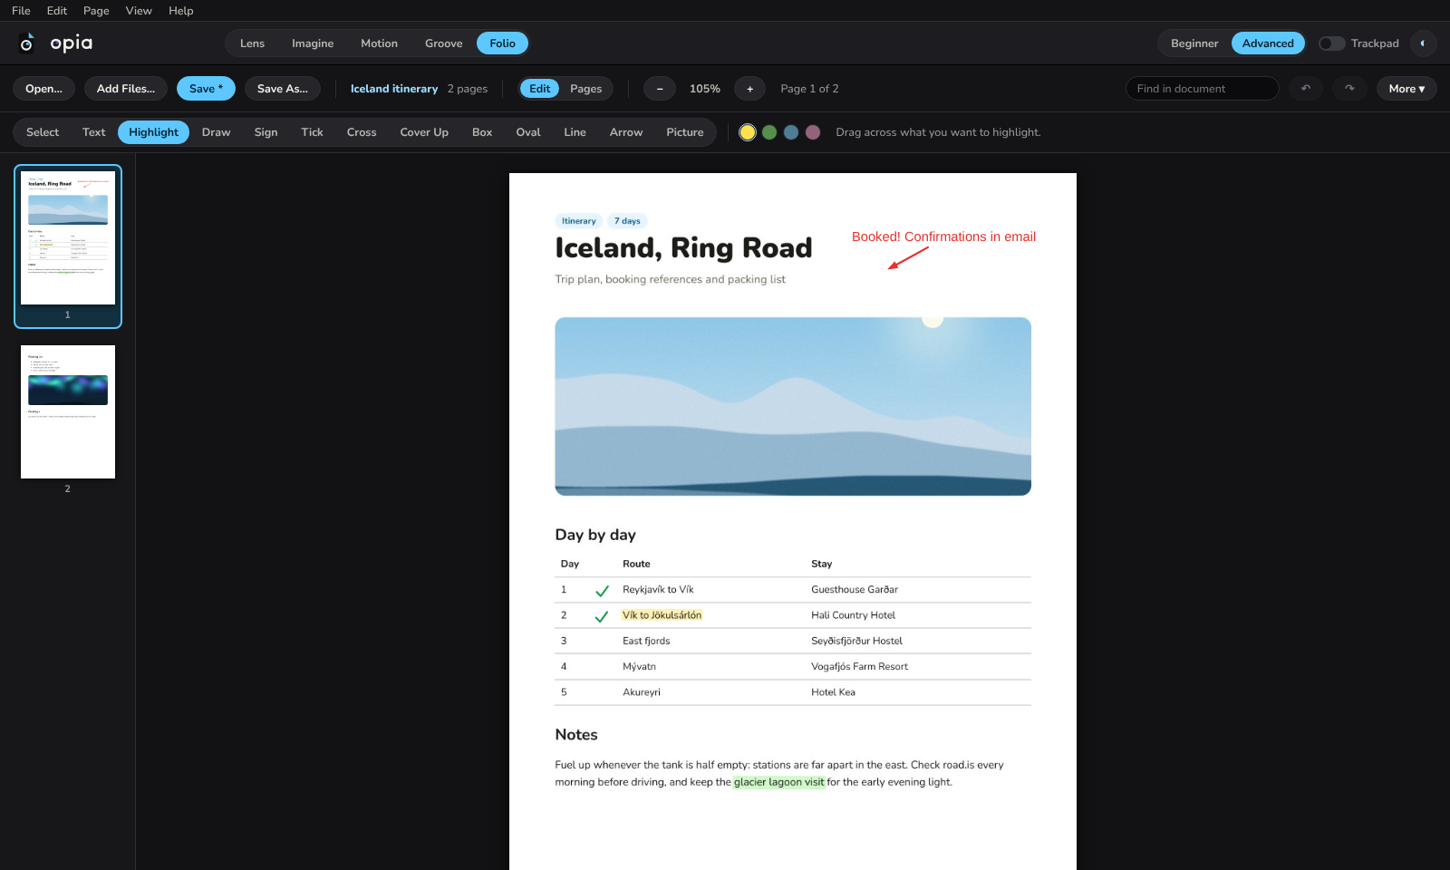Switch to the Groove tab
Image resolution: width=1450 pixels, height=870 pixels.
pyautogui.click(x=443, y=43)
